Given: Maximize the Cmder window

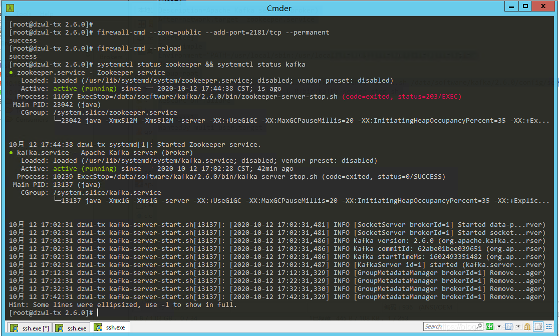Looking at the screenshot, I should tap(525, 6).
